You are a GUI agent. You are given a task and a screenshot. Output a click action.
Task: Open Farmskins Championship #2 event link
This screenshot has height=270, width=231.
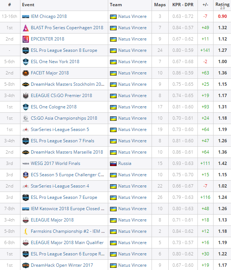(x=68, y=231)
